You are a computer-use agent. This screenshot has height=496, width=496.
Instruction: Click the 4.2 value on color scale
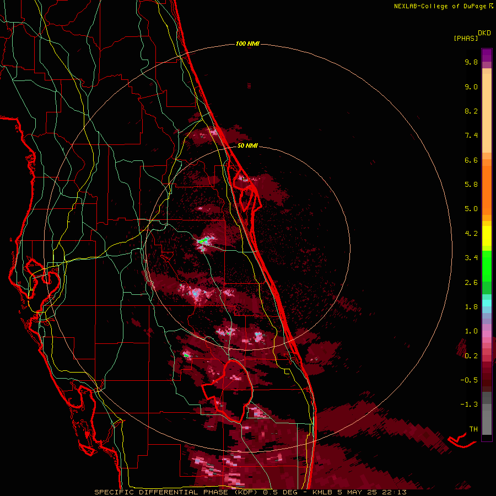click(471, 234)
